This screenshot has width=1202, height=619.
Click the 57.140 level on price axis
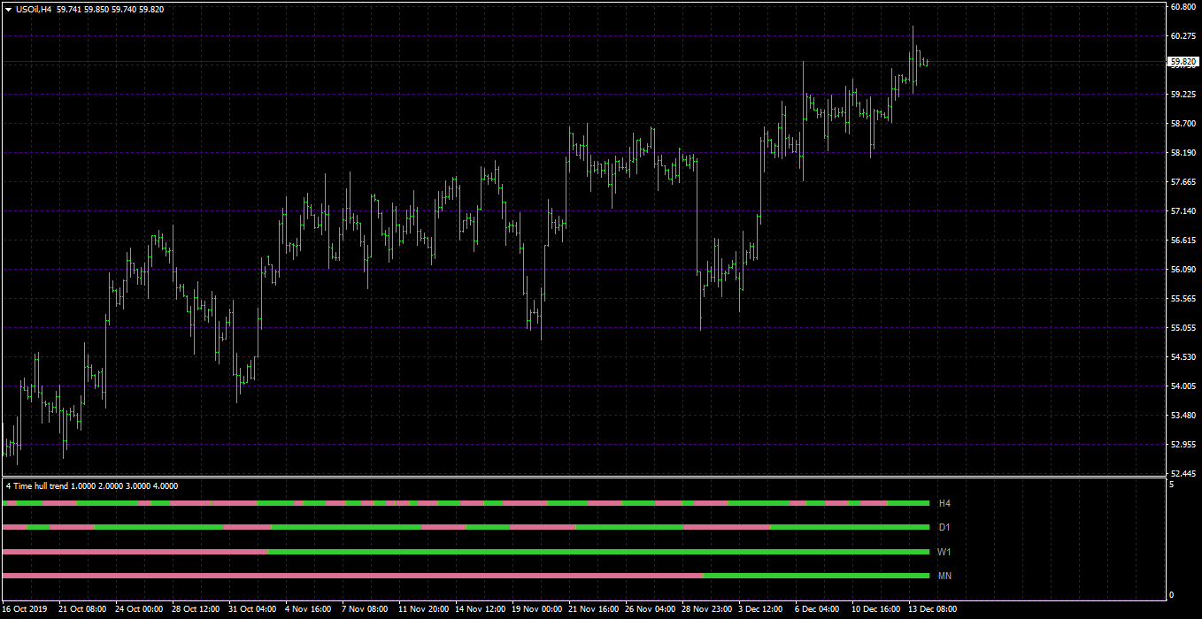pyautogui.click(x=1183, y=211)
